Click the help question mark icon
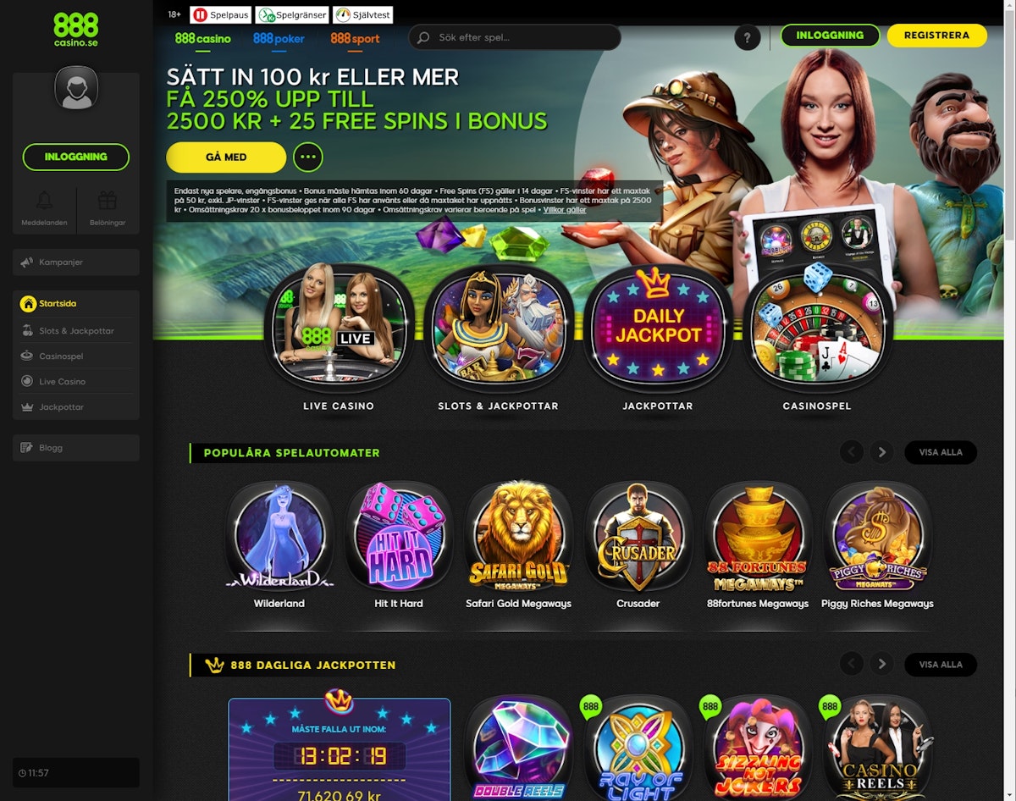 (x=747, y=37)
